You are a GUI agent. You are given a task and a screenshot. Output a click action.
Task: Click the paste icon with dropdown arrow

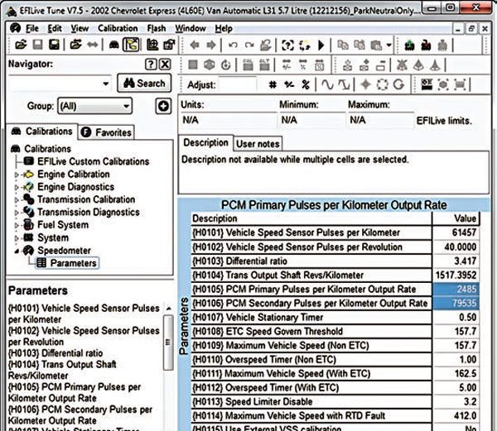[376, 45]
